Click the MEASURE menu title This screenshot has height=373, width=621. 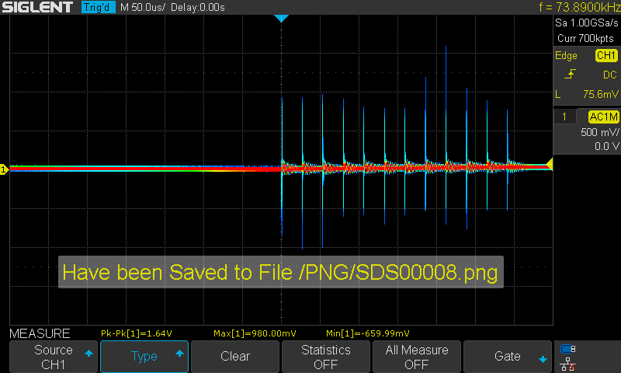pyautogui.click(x=40, y=334)
